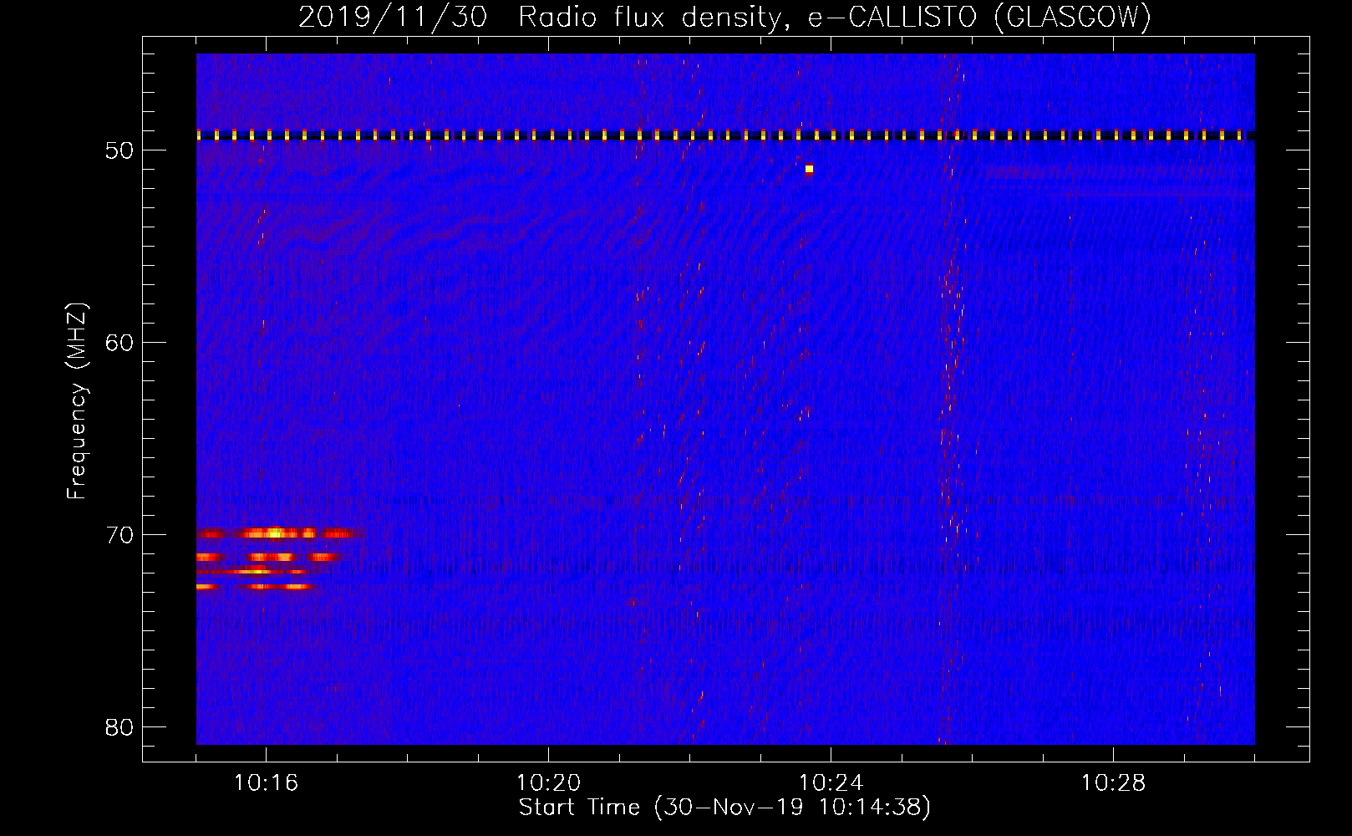Screen dimensions: 1352x836
Task: Click the 10:16 time tick label
Action: point(266,783)
